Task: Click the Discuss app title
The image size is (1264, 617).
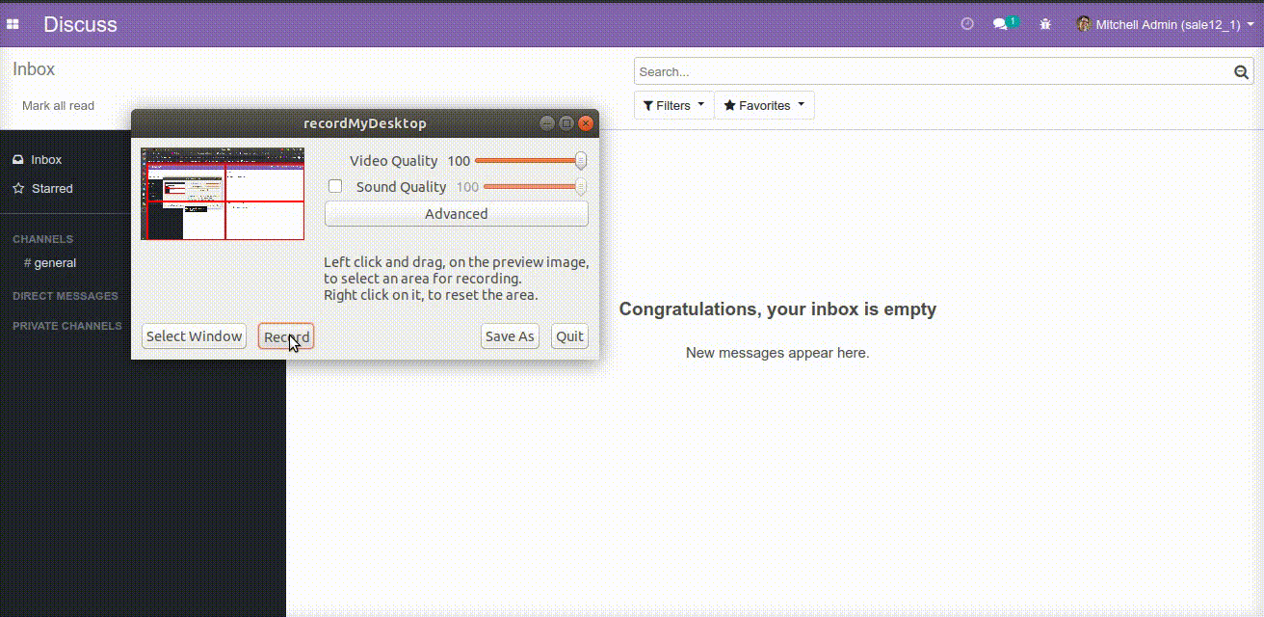Action: click(x=80, y=24)
